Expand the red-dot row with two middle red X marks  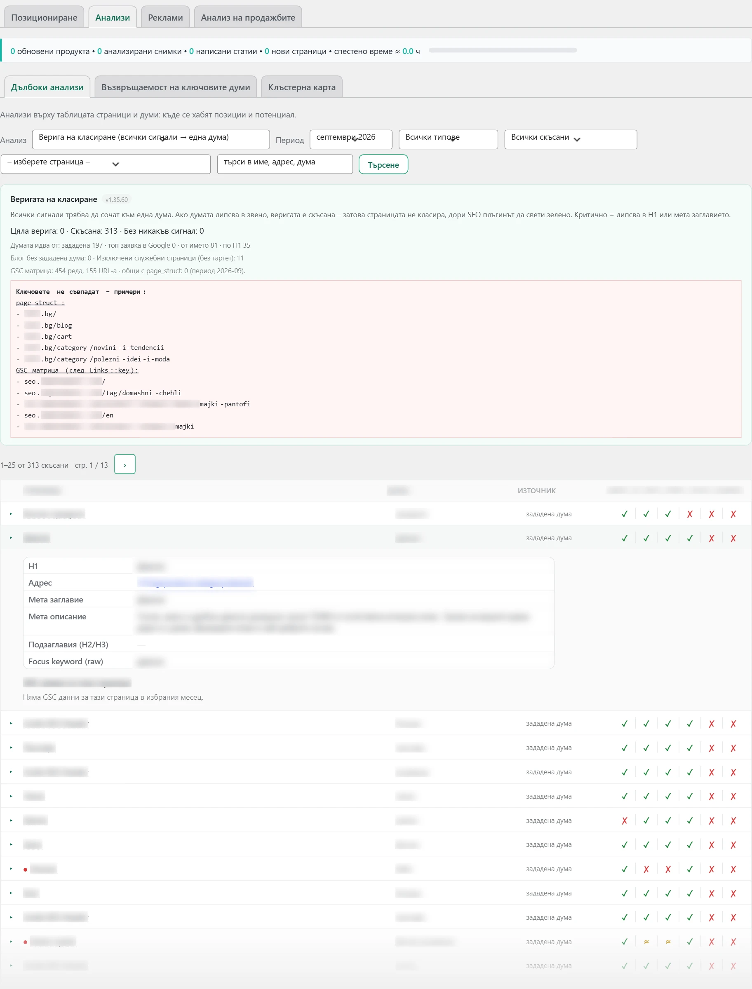[x=11, y=869]
